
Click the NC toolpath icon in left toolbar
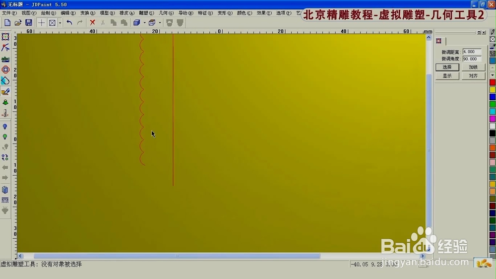pos(5,113)
